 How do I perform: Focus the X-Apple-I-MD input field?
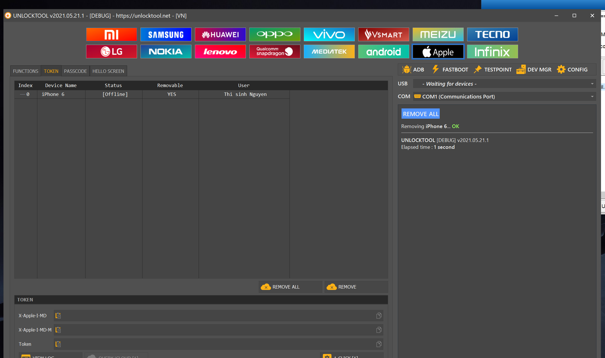click(x=218, y=316)
